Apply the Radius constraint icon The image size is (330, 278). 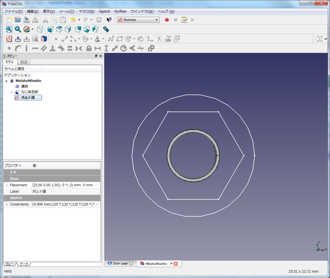click(123, 48)
